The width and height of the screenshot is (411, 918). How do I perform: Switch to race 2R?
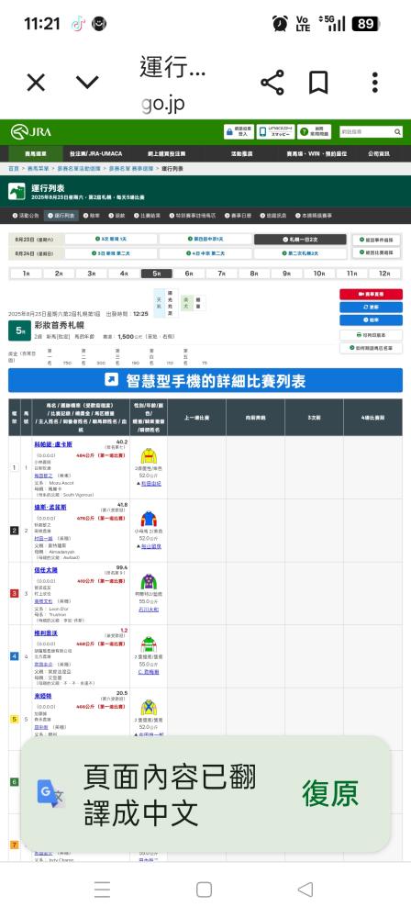click(x=59, y=274)
